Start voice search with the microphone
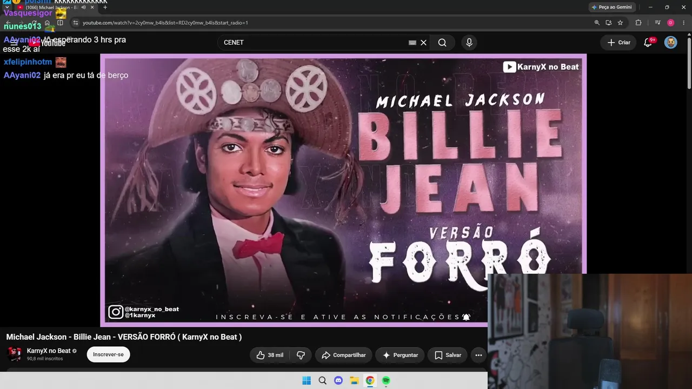The width and height of the screenshot is (692, 389). (x=469, y=43)
